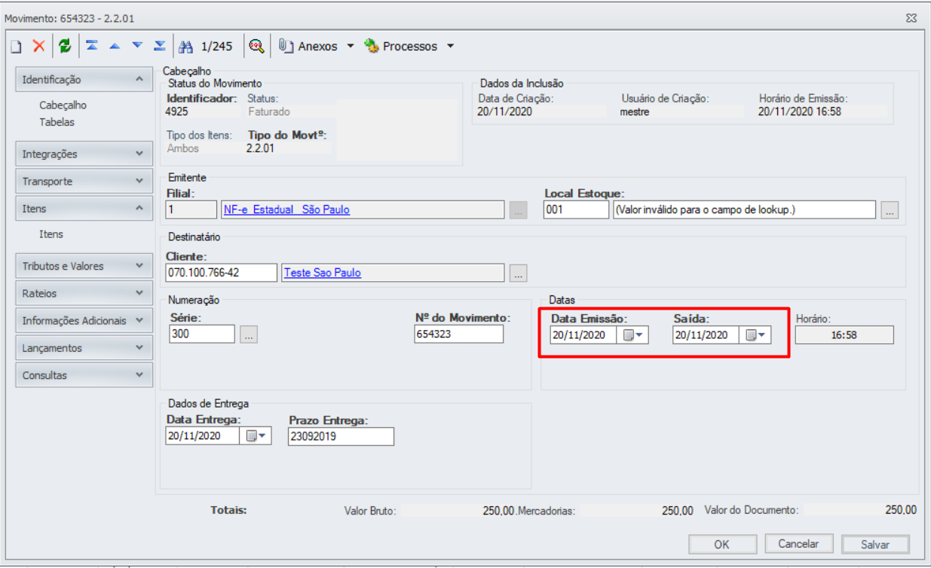The height and width of the screenshot is (568, 931).
Task: Click the magnifier preview icon
Action: click(256, 46)
